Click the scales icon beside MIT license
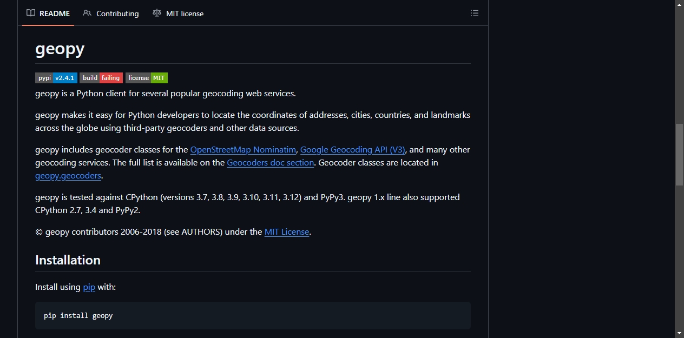Image resolution: width=684 pixels, height=338 pixels. tap(157, 13)
